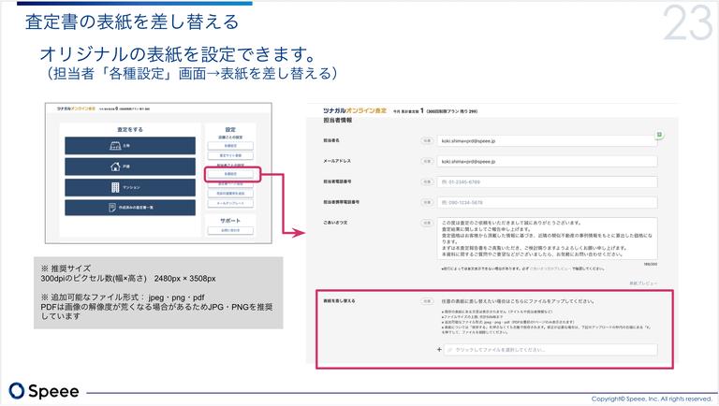Viewport: 719px width, 406px height.
Task: Click the お問い合わせ support button
Action: coord(229,229)
